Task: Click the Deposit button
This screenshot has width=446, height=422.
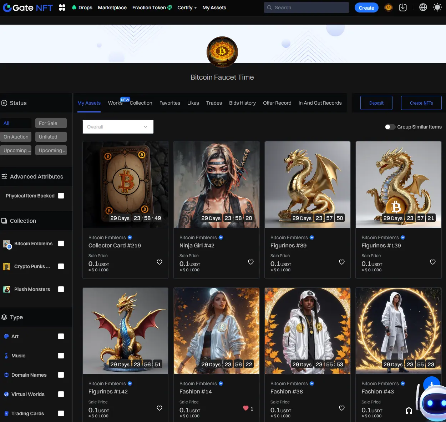Action: (376, 103)
